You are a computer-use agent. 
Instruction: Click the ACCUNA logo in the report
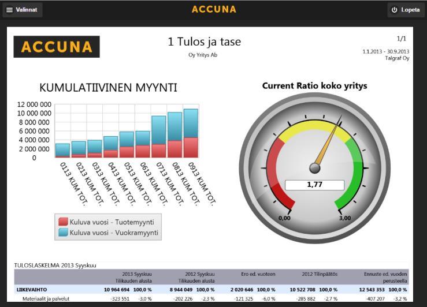click(x=57, y=47)
